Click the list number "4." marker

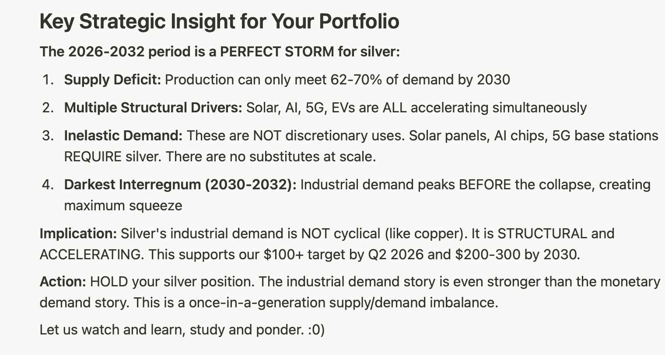click(47, 185)
